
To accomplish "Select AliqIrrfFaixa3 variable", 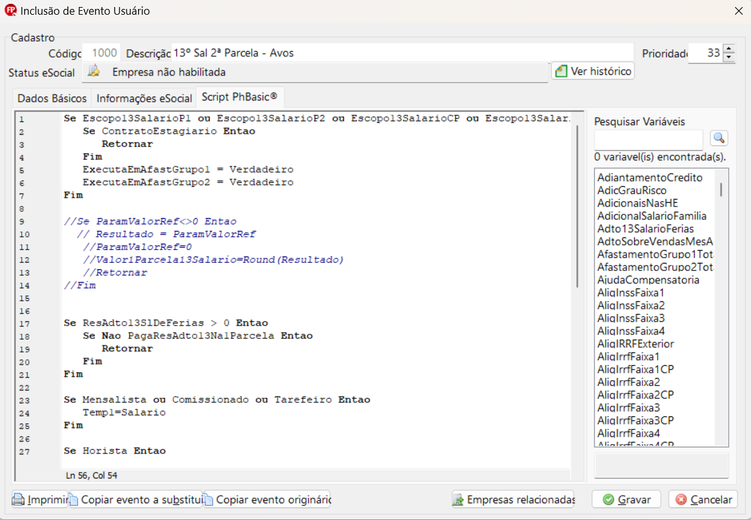I will click(x=628, y=407).
